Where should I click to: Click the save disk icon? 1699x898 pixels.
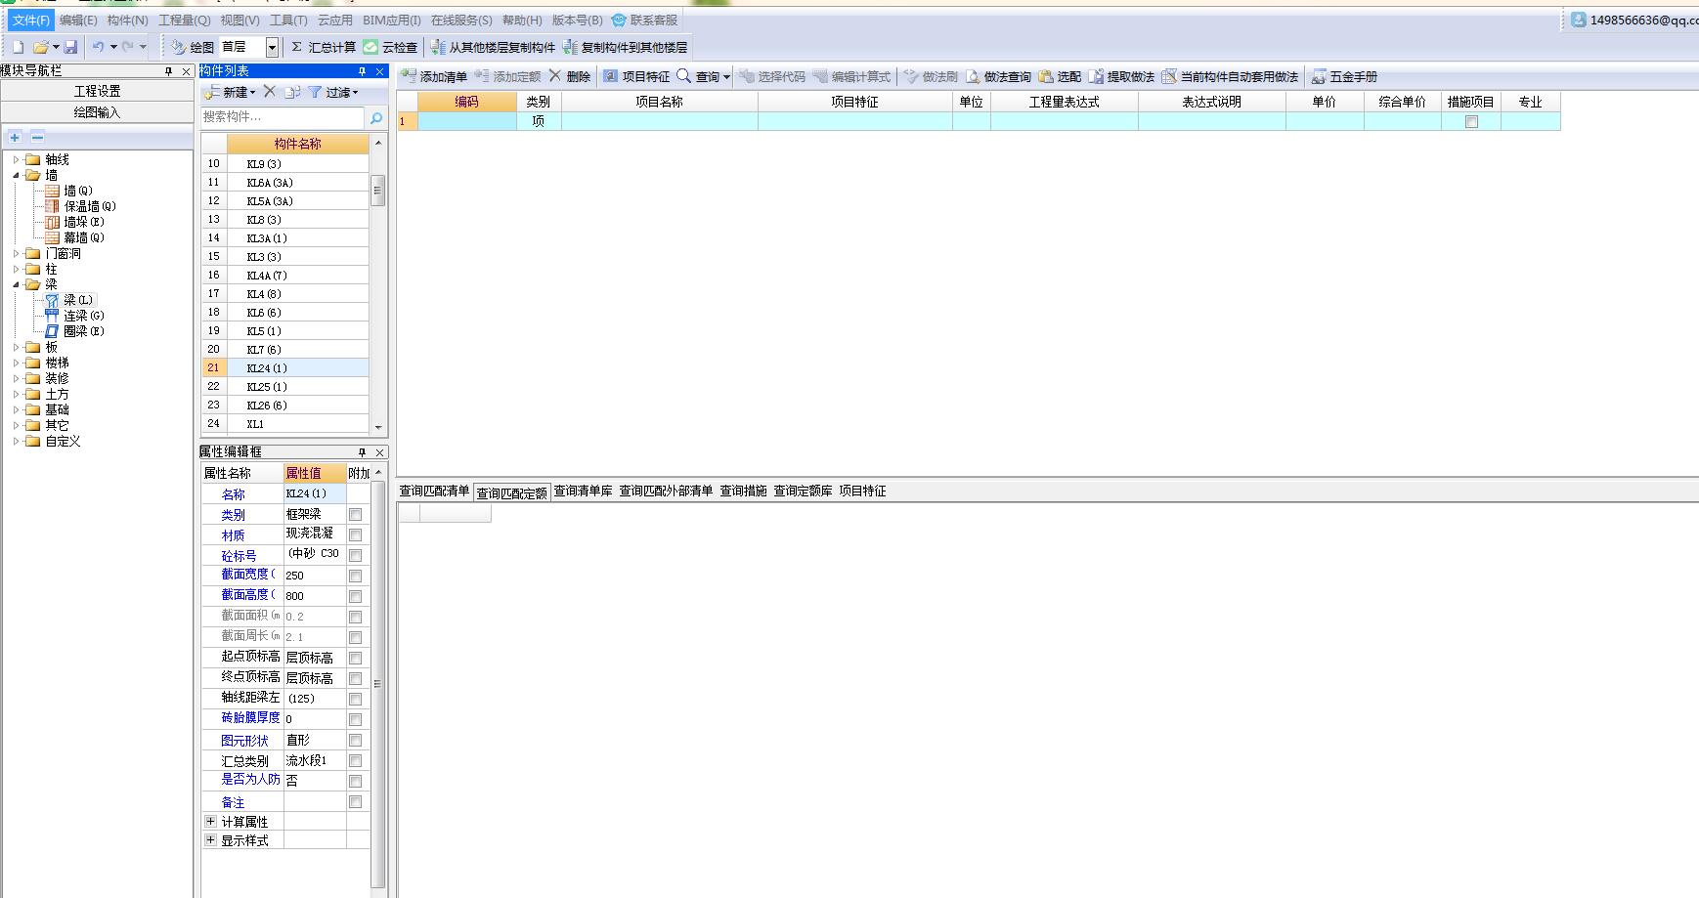(x=70, y=47)
